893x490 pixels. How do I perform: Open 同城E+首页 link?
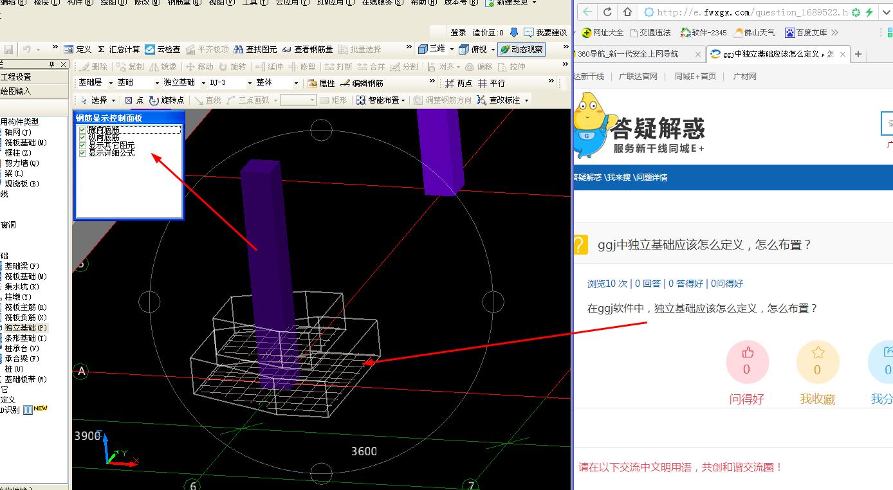[x=695, y=76]
